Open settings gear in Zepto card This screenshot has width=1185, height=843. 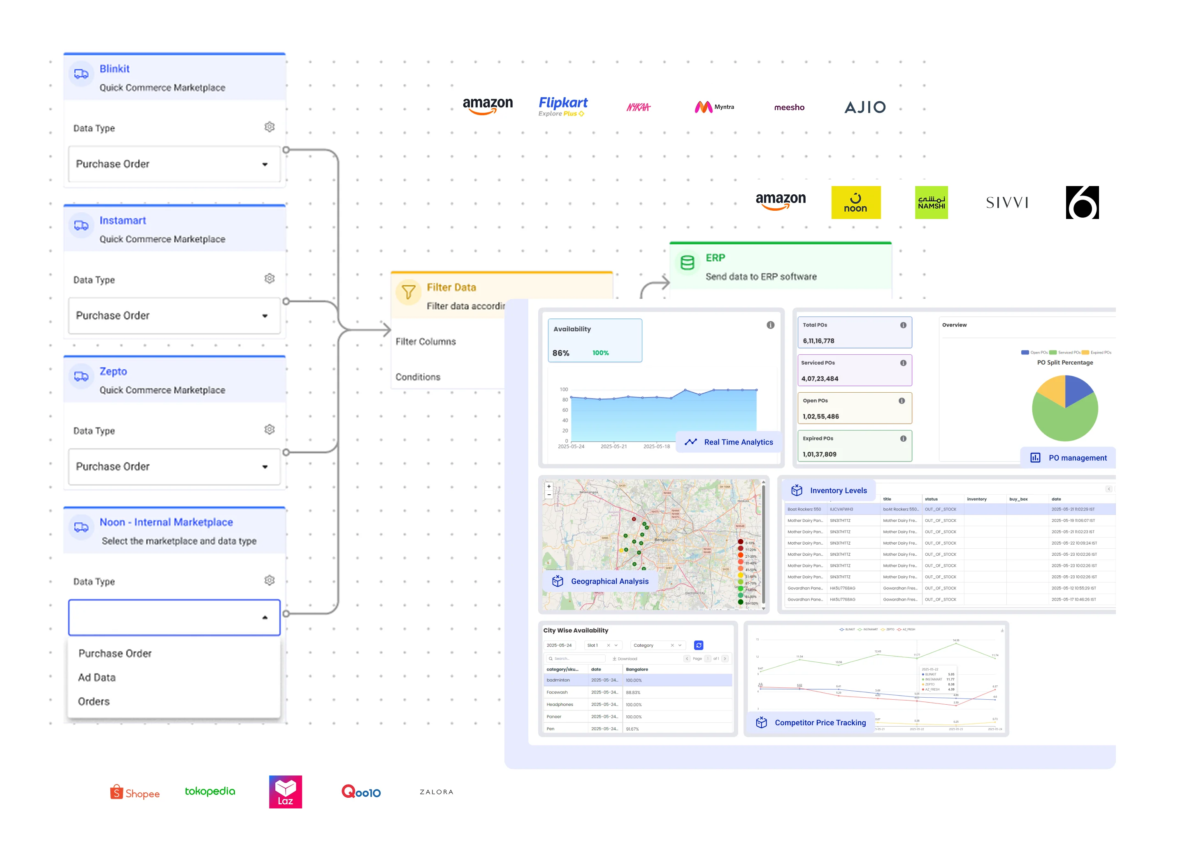(269, 430)
